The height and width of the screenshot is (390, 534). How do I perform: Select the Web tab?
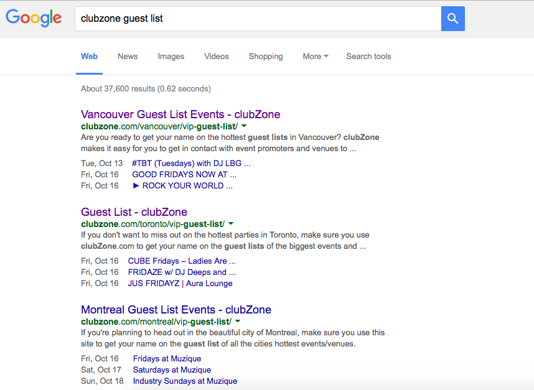pyautogui.click(x=89, y=57)
